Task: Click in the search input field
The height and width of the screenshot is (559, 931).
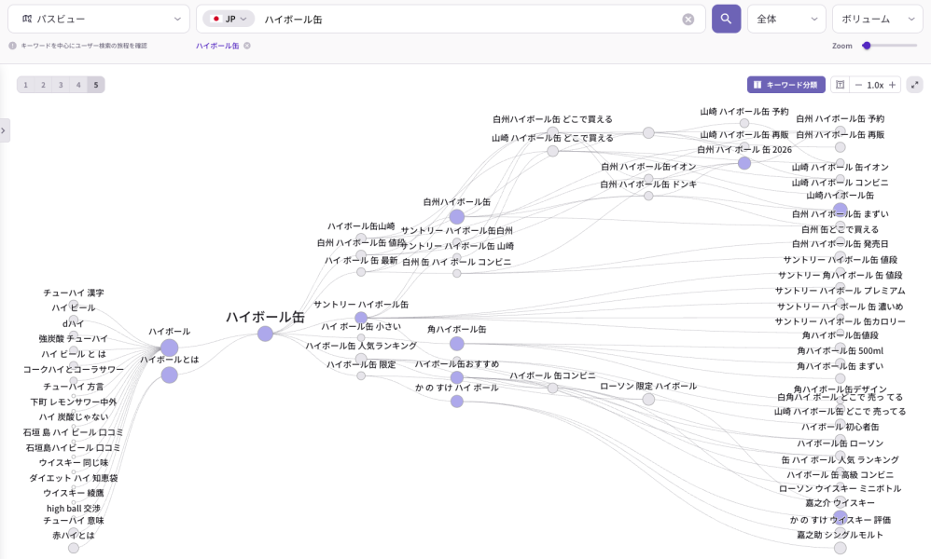Action: pos(469,19)
